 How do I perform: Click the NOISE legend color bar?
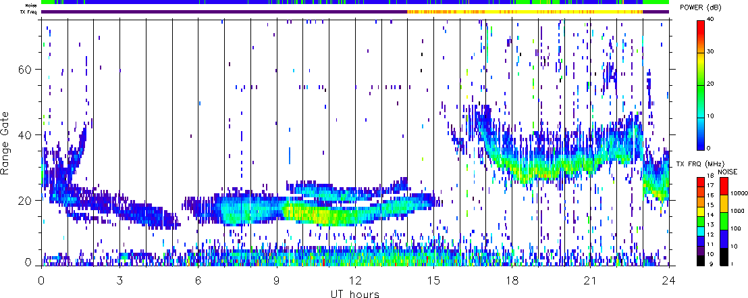click(723, 221)
